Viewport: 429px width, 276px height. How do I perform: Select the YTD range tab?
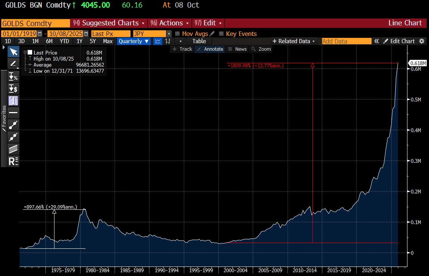tap(64, 41)
